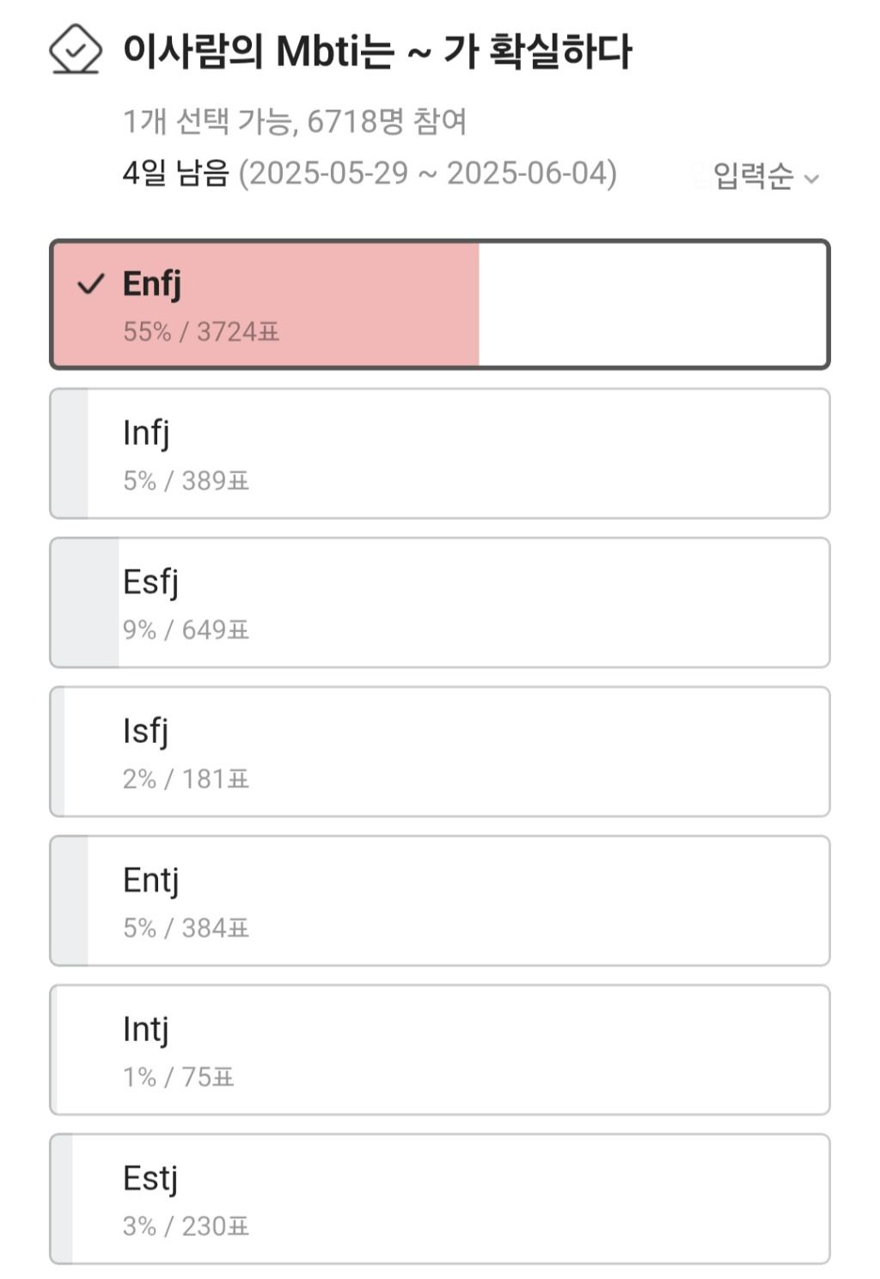Click the gray Esfj result bar
Image resolution: width=880 pixels, height=1279 pixels.
tap(86, 602)
